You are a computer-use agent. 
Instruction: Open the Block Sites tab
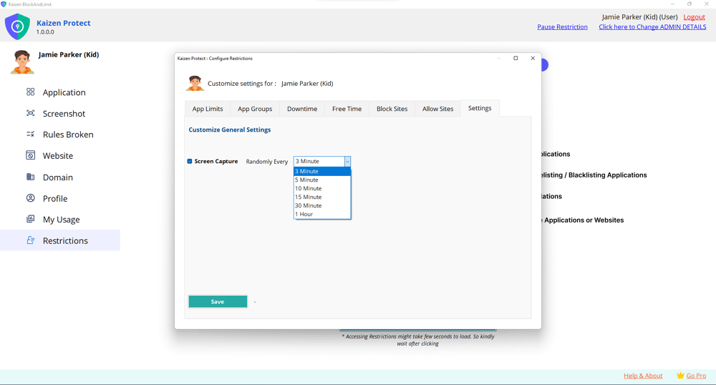point(392,109)
